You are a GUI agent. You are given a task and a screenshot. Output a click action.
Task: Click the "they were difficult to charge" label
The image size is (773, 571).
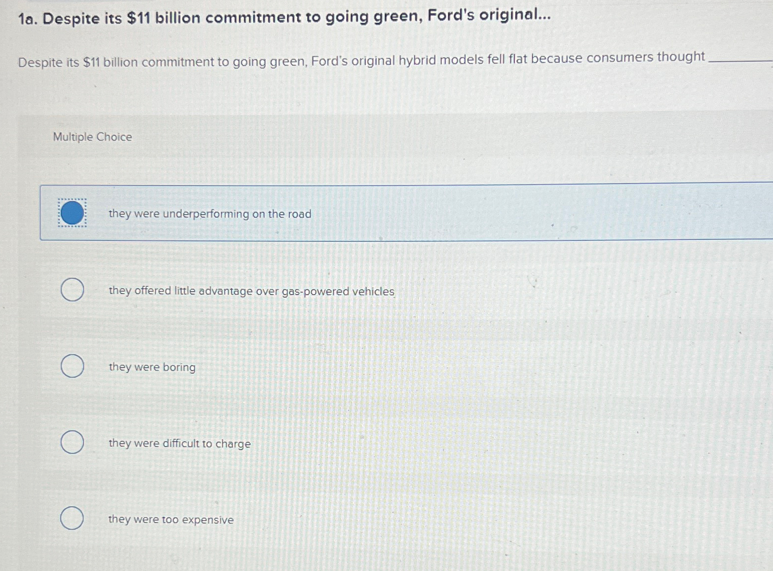(179, 443)
